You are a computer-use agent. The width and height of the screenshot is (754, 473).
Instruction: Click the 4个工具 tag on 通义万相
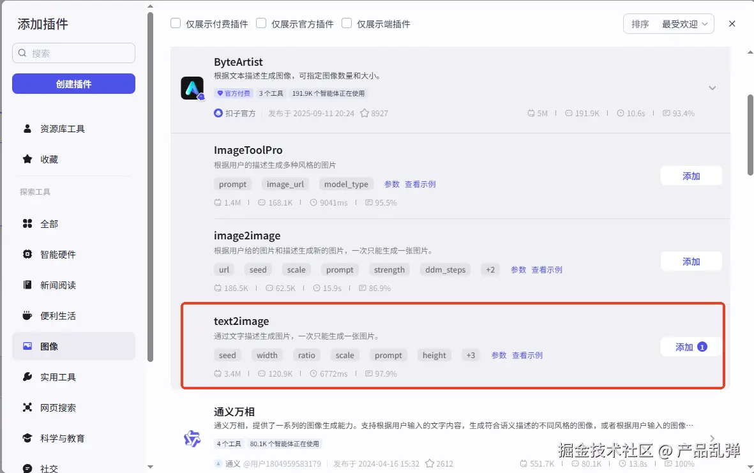click(229, 444)
